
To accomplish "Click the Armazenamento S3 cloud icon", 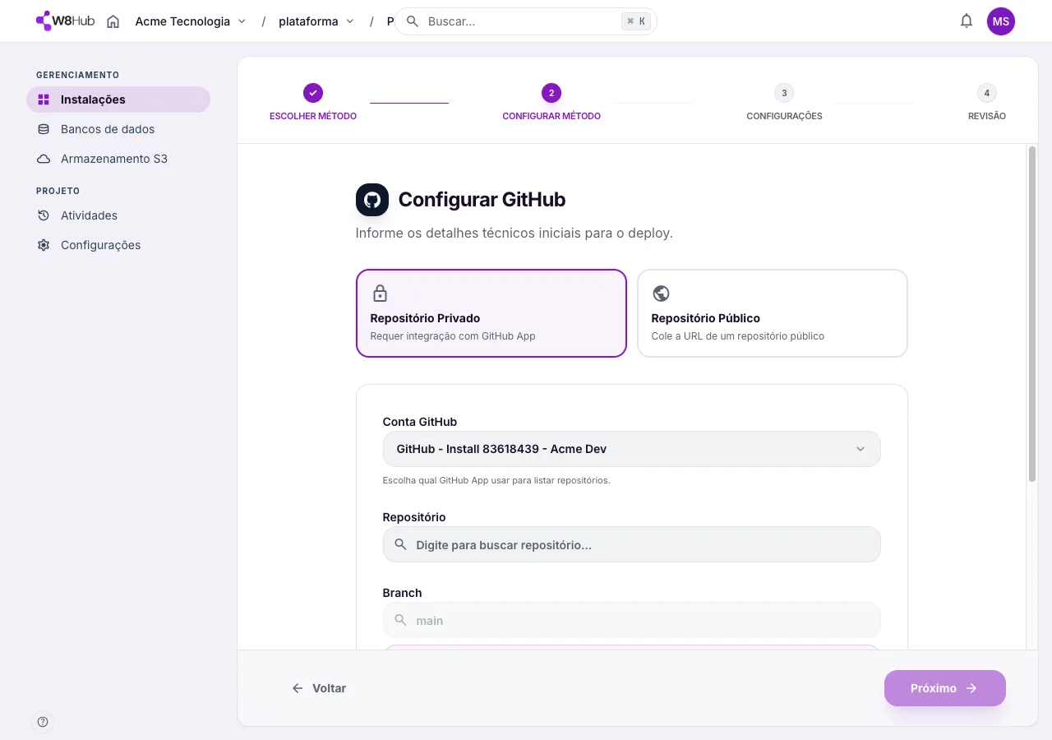I will (44, 159).
